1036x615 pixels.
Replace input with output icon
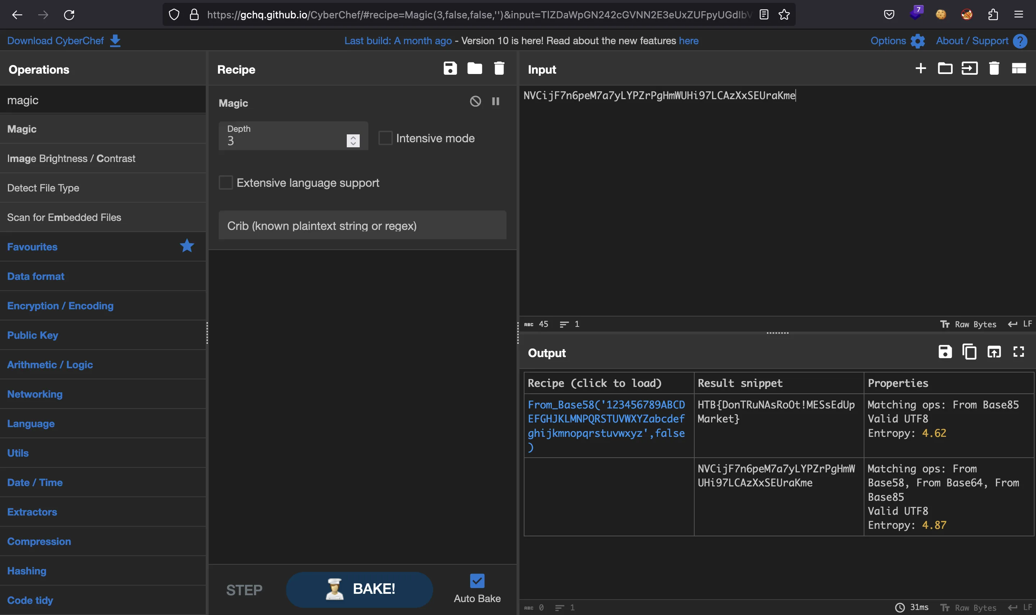(994, 352)
